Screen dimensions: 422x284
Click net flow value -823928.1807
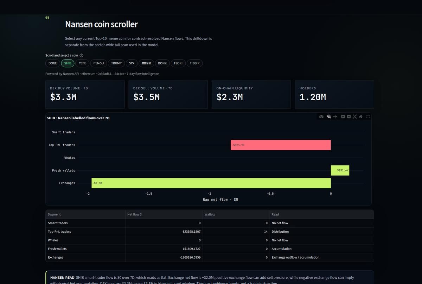click(x=164, y=232)
